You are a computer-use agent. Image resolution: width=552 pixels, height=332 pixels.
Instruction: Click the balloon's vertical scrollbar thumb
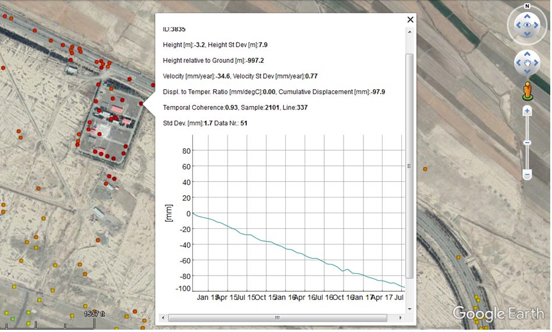[409, 165]
